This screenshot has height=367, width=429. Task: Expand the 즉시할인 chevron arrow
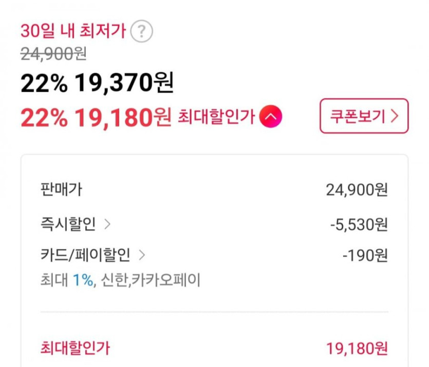pyautogui.click(x=107, y=224)
